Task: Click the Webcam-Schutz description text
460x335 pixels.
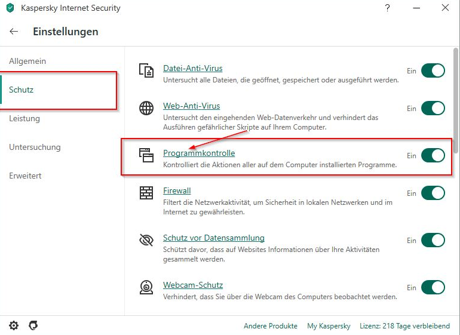Action: 280,297
